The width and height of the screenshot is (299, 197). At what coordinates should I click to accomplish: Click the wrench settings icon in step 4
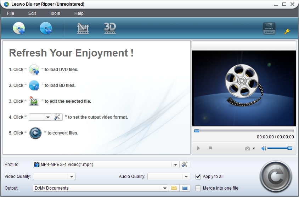(57, 117)
